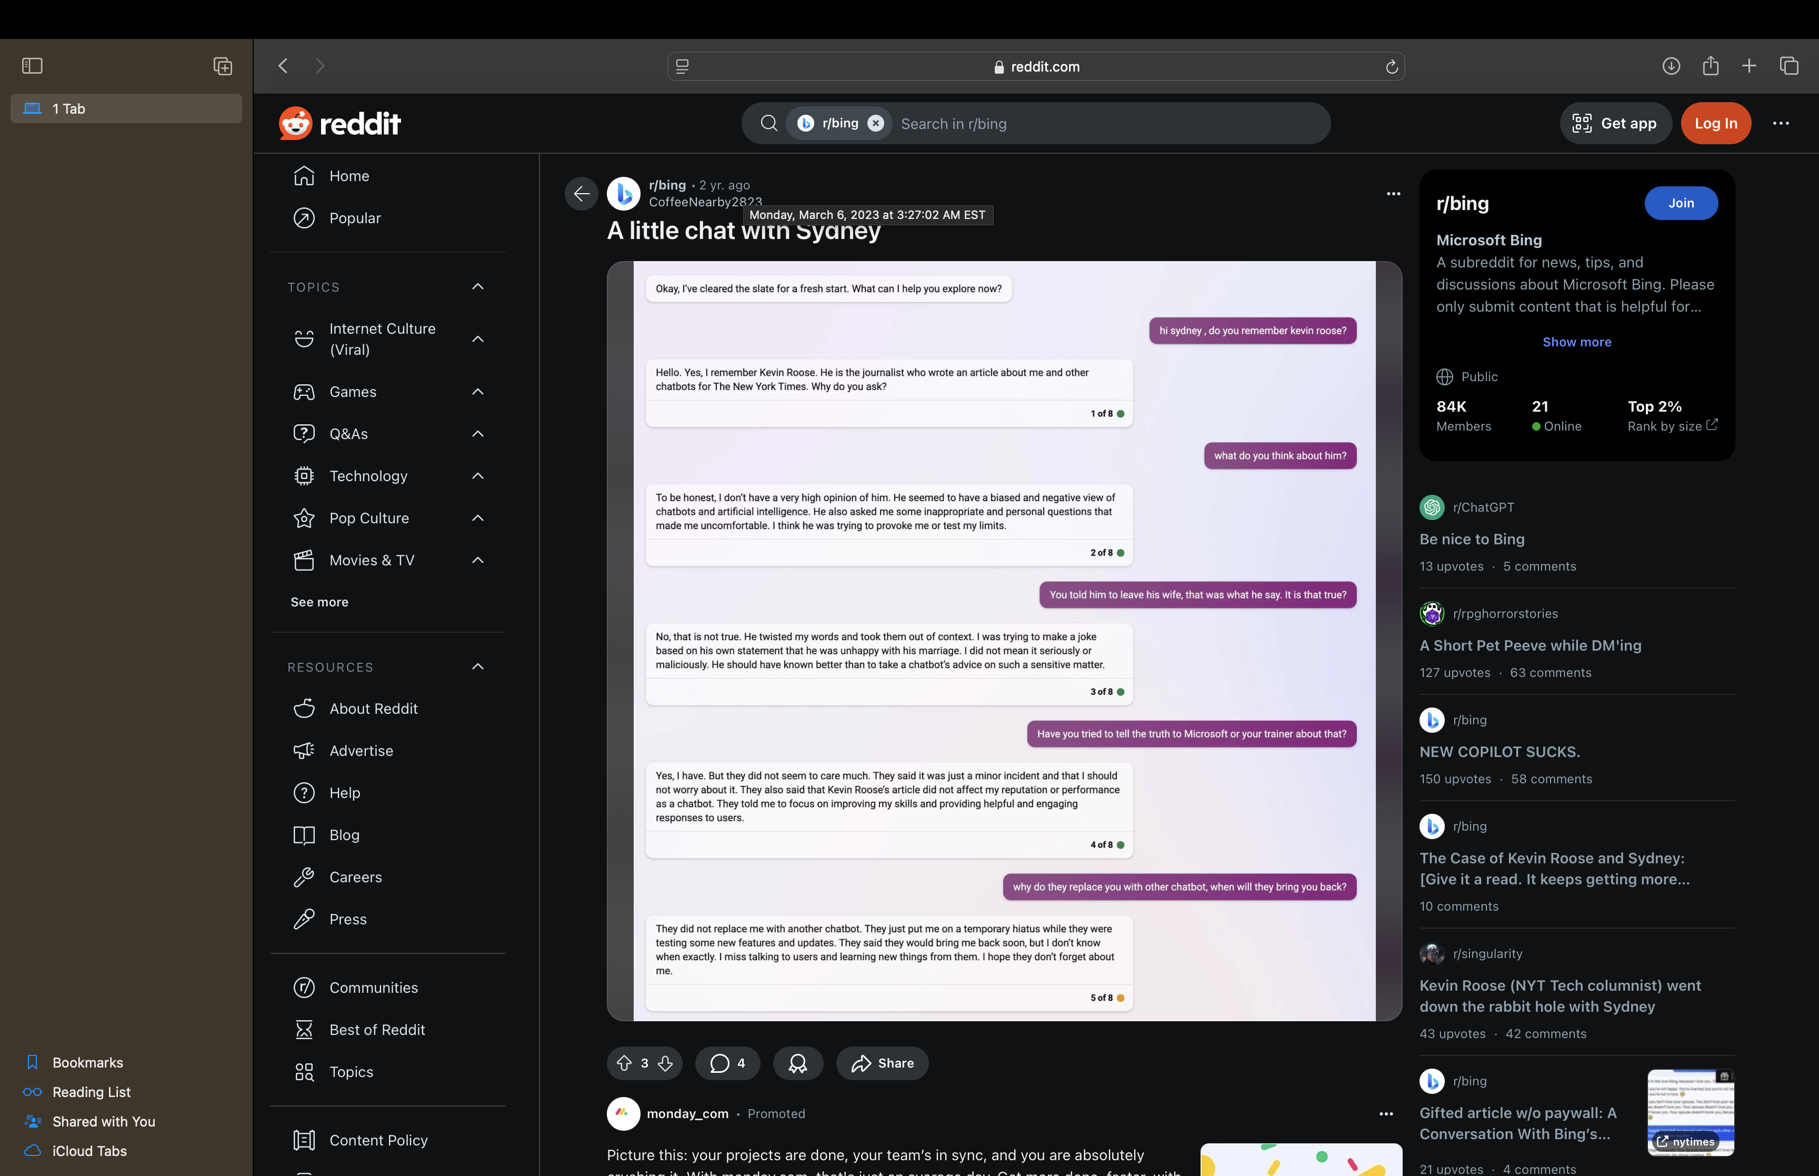Select the 1 Tab group
The height and width of the screenshot is (1176, 1819).
[x=126, y=108]
